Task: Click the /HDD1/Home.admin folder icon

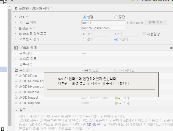Action: point(16,81)
